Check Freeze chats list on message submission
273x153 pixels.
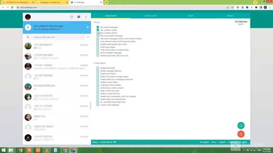(x=98, y=79)
